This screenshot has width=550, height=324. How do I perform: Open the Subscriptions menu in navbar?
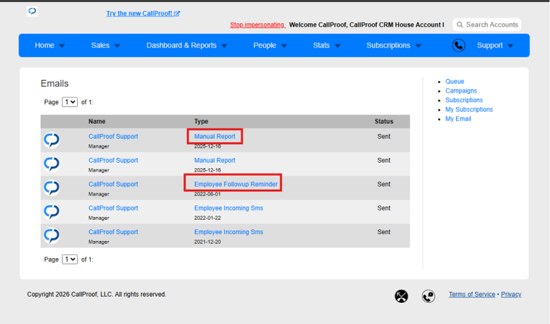point(388,45)
